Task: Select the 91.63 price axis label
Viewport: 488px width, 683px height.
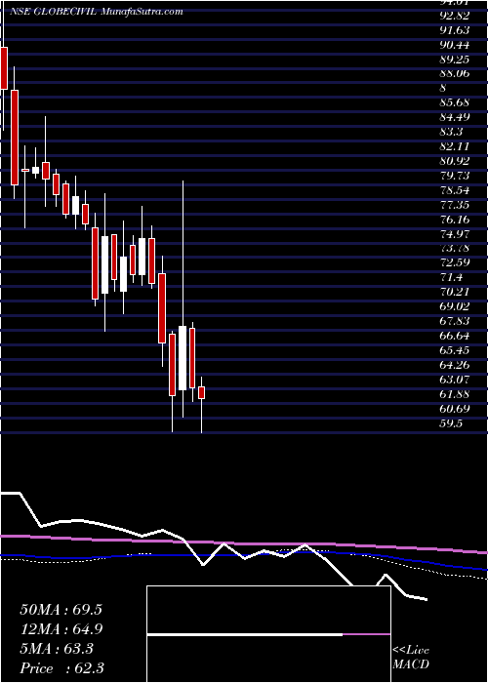Action: [x=455, y=29]
